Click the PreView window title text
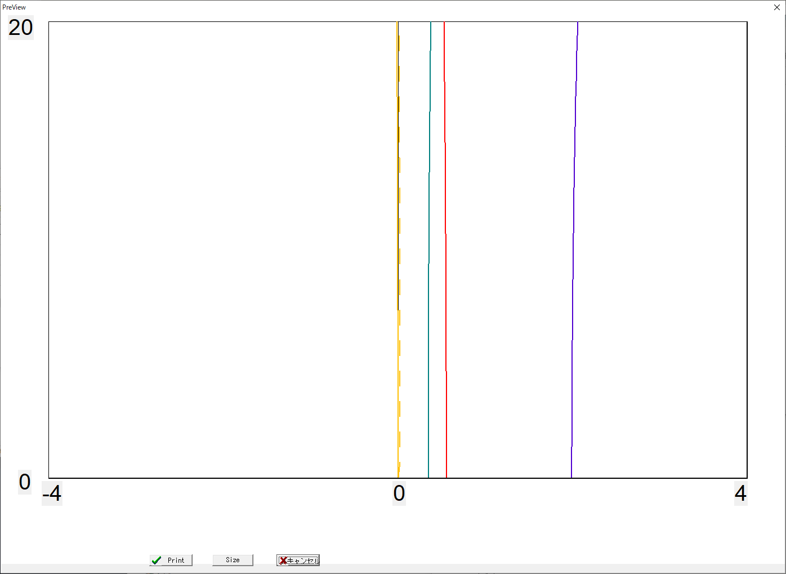The width and height of the screenshot is (786, 574). 14,7
